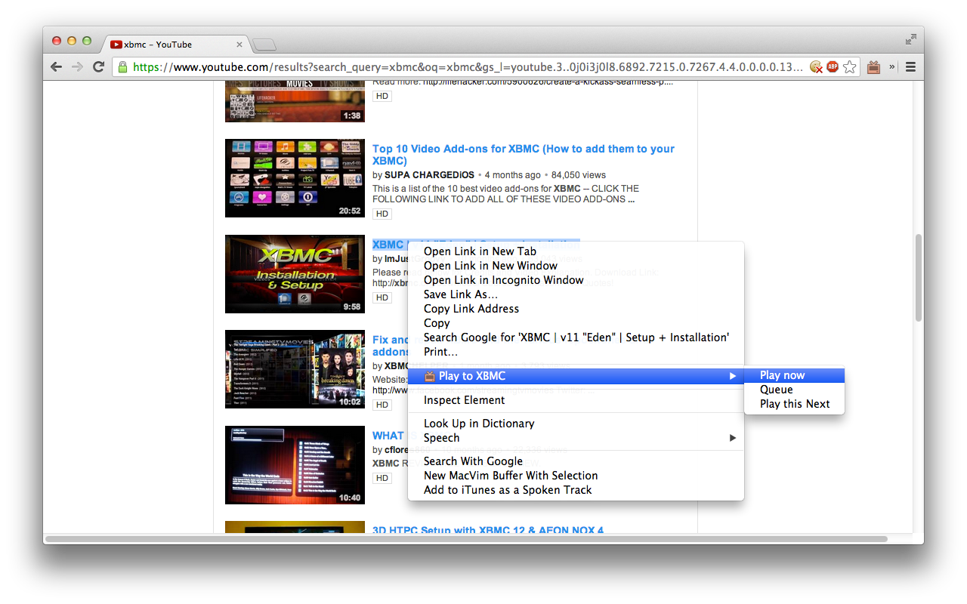Click the HD badge under the 9:58 video
Viewport: 967px width, 604px height.
382,297
